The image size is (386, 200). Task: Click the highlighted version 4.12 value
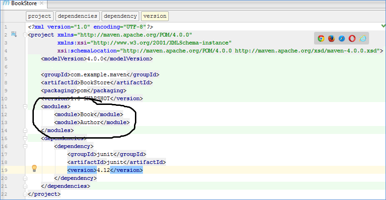click(x=103, y=170)
